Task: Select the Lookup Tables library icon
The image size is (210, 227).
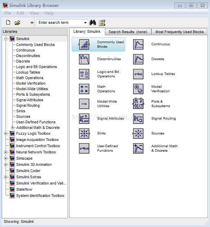Action: click(x=138, y=74)
